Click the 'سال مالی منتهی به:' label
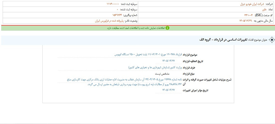This screenshot has height=124, width=275. click(263, 21)
